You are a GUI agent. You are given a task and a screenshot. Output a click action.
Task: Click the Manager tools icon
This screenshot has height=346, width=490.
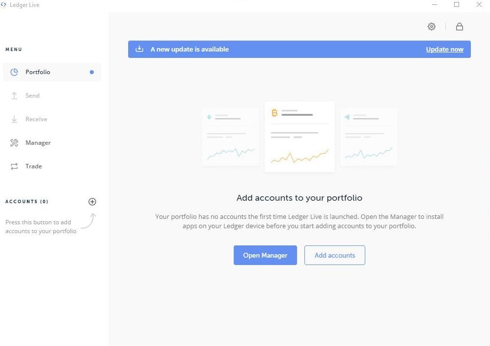[14, 143]
